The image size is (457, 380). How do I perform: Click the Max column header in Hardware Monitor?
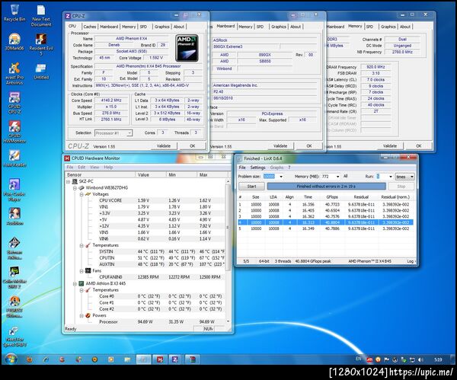coord(213,175)
